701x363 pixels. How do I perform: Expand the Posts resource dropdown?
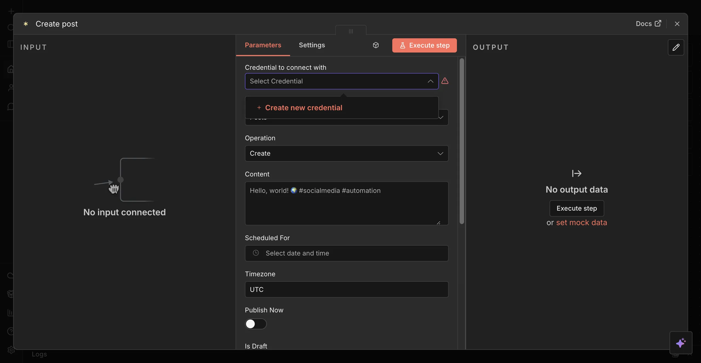pyautogui.click(x=440, y=117)
